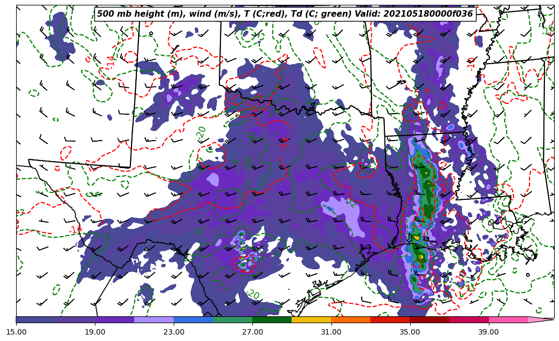The width and height of the screenshot is (559, 341).
Task: Click the sea green colorbar segment
Action: coord(233,319)
